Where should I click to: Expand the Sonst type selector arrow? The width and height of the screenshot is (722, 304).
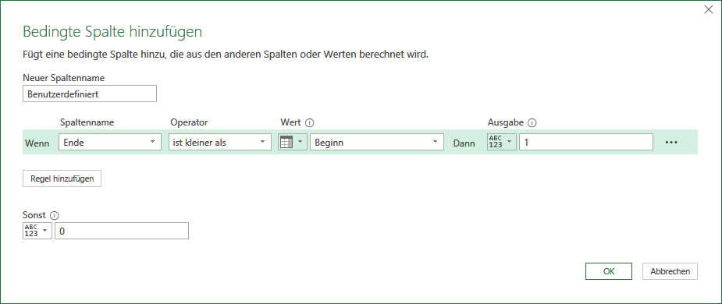coord(45,231)
